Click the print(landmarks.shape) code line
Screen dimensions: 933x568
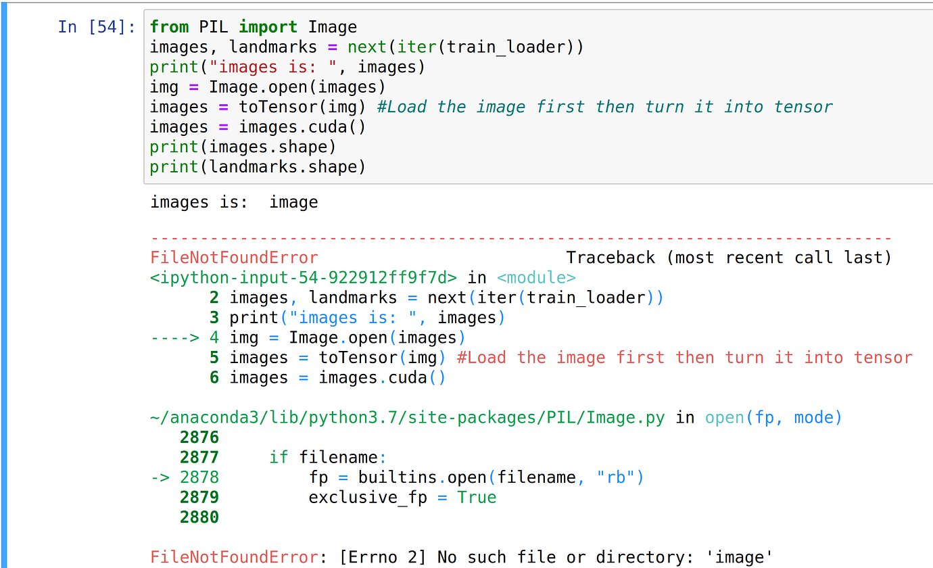(x=258, y=167)
